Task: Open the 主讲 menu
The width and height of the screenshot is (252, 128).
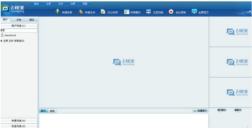Action: (x=61, y=4)
